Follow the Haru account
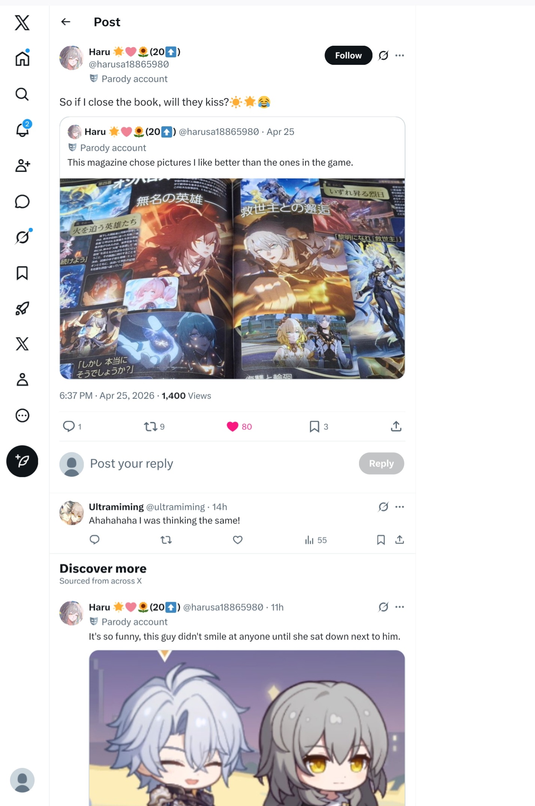This screenshot has width=535, height=806. pos(348,55)
